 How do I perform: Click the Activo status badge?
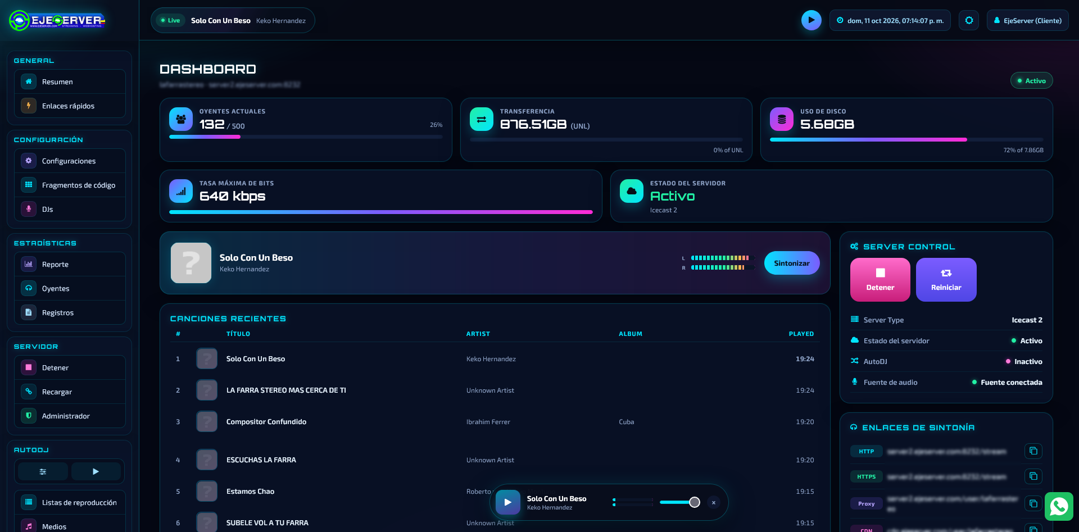tap(1031, 80)
